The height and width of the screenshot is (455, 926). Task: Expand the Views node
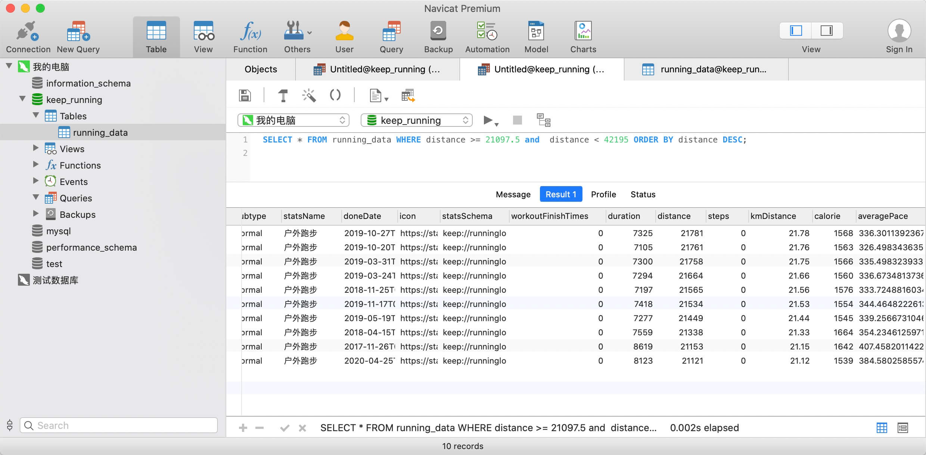pyautogui.click(x=36, y=148)
